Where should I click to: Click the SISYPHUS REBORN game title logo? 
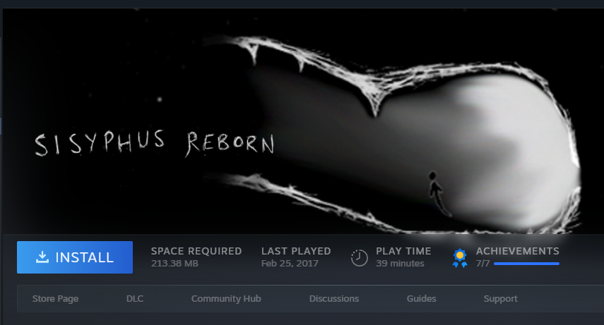pyautogui.click(x=155, y=143)
